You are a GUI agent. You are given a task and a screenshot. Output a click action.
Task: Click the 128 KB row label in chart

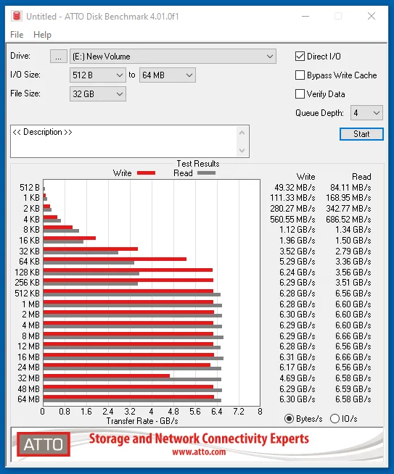(x=28, y=273)
